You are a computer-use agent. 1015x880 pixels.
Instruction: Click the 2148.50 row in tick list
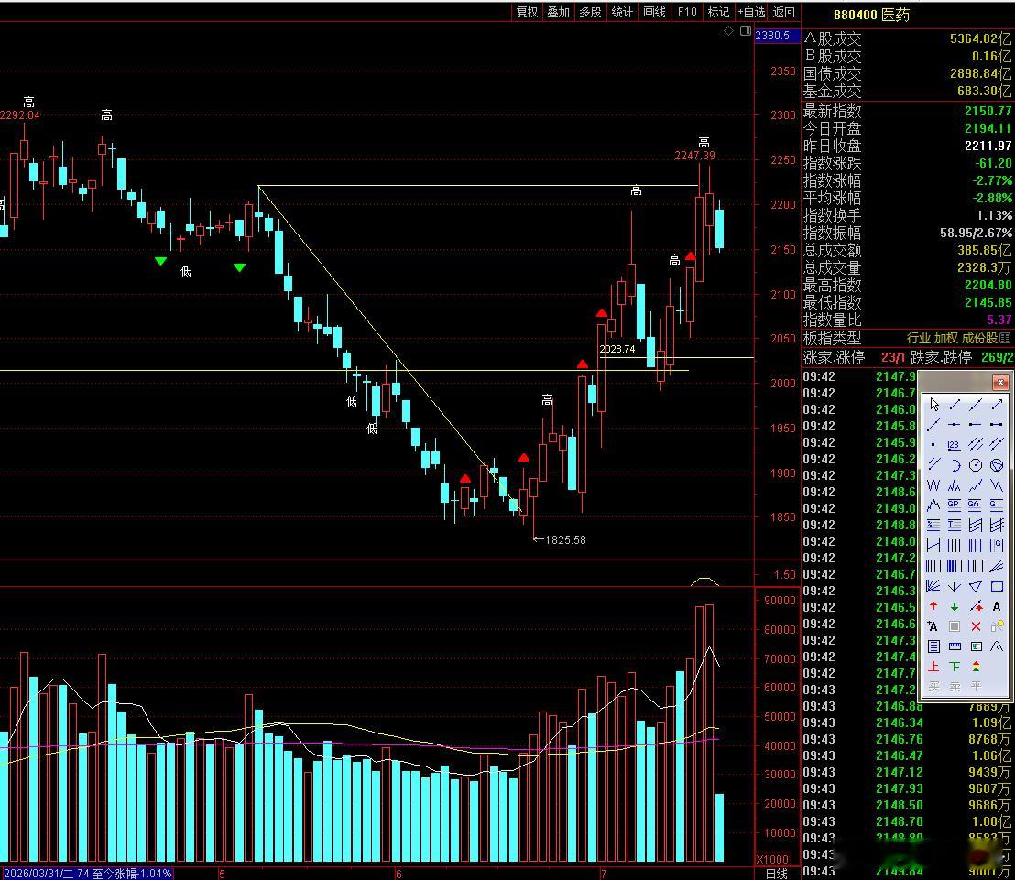point(908,805)
